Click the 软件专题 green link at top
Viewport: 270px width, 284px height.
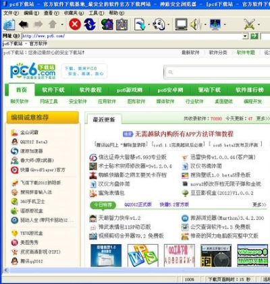tap(246, 53)
